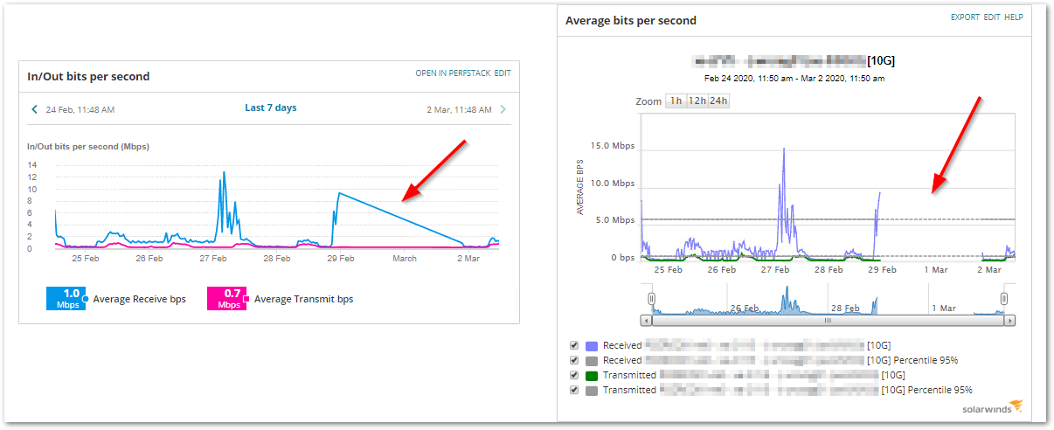Screen dimensions: 1054x430
Task: Uncheck the Transmitted [10G] series checkbox
Action: pyautogui.click(x=574, y=375)
